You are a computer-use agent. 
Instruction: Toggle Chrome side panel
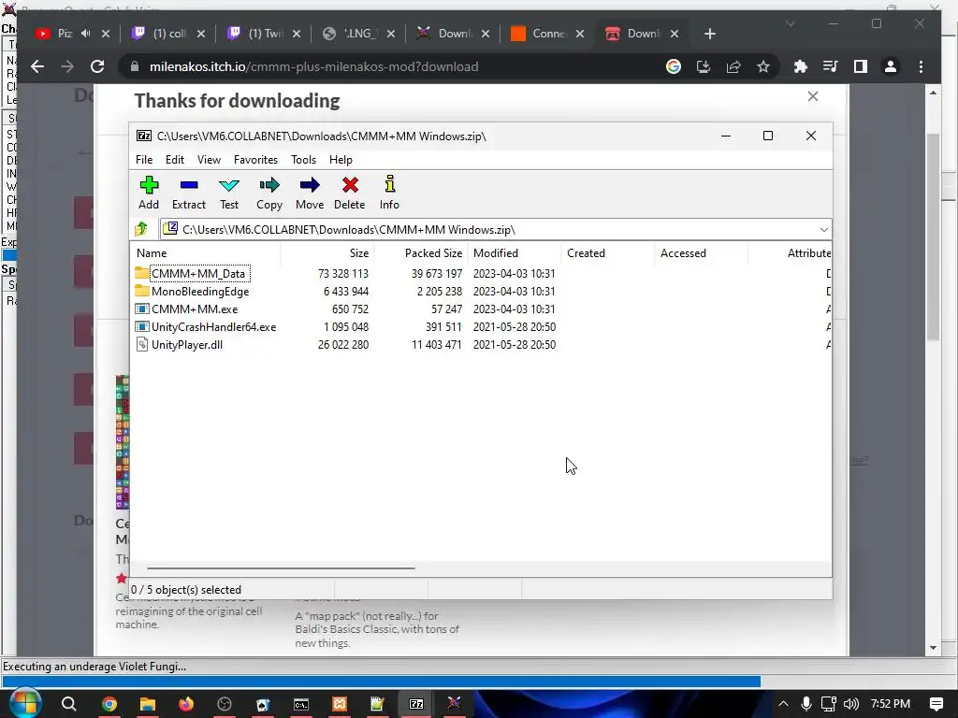click(861, 66)
